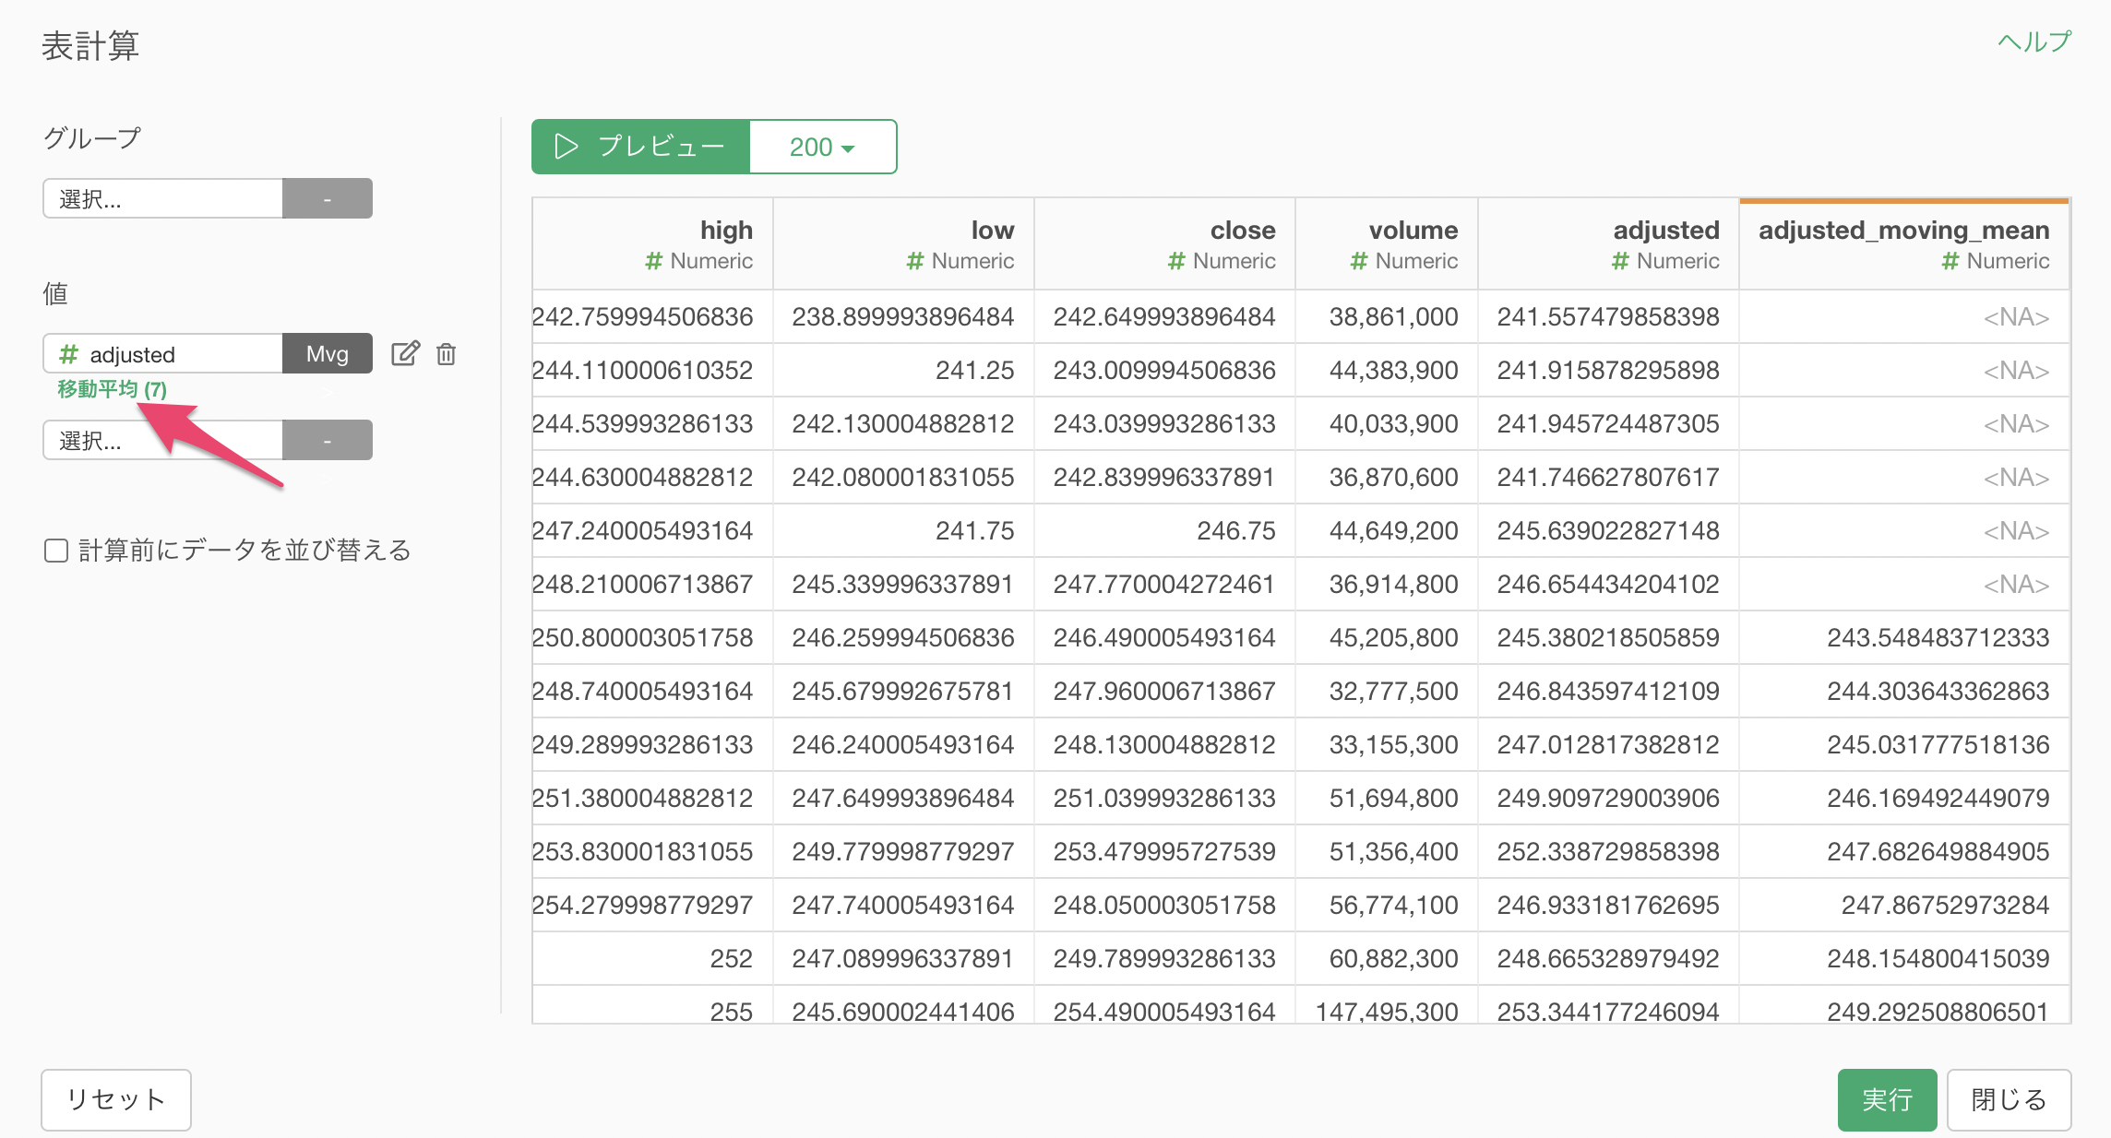Open the グループ column 選択 dropdown
Viewport: 2111px width, 1138px height.
coord(162,199)
